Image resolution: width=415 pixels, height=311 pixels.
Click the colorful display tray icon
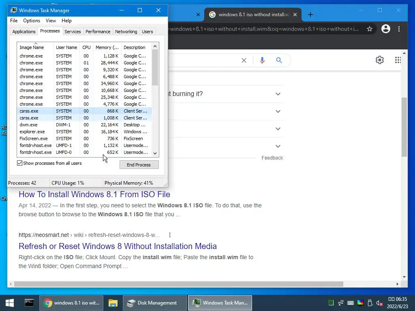(x=360, y=303)
